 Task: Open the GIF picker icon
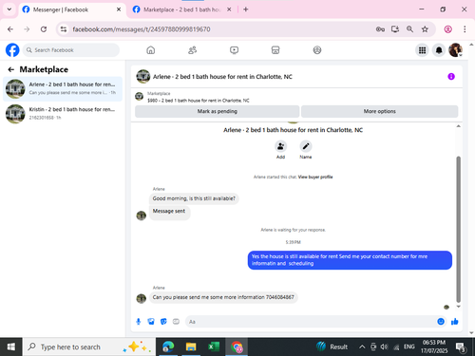point(176,322)
